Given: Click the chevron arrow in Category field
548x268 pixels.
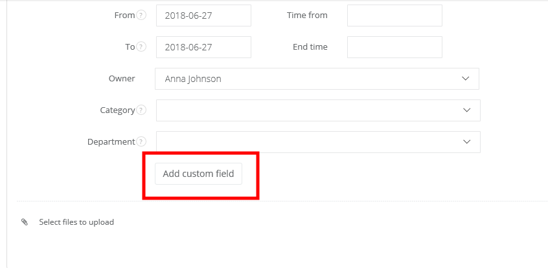Looking at the screenshot, I should point(466,110).
